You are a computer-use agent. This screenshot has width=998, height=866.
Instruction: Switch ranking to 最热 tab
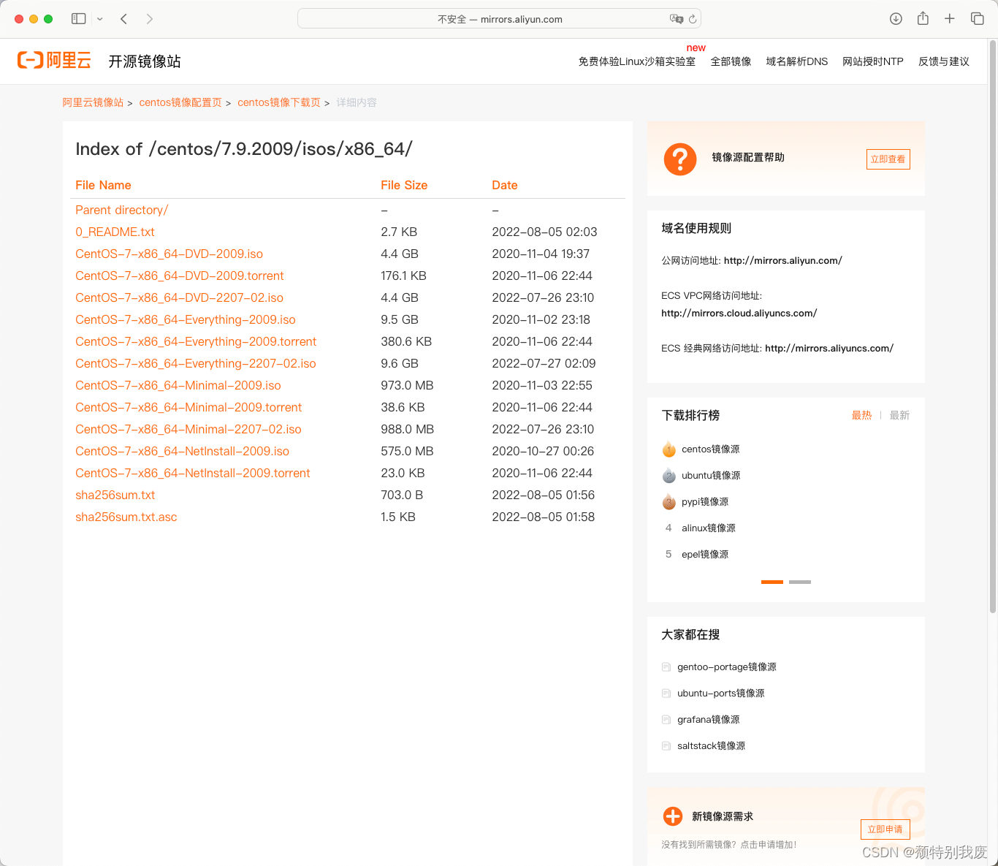point(861,415)
